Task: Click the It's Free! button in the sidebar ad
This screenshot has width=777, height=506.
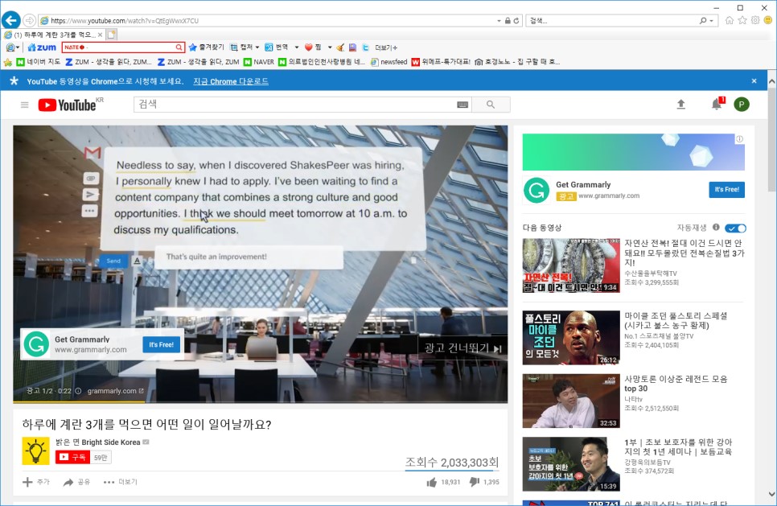Action: 726,189
